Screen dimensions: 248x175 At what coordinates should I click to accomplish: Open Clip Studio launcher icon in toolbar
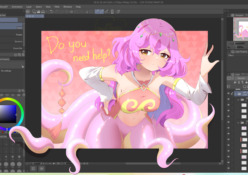(x=28, y=12)
